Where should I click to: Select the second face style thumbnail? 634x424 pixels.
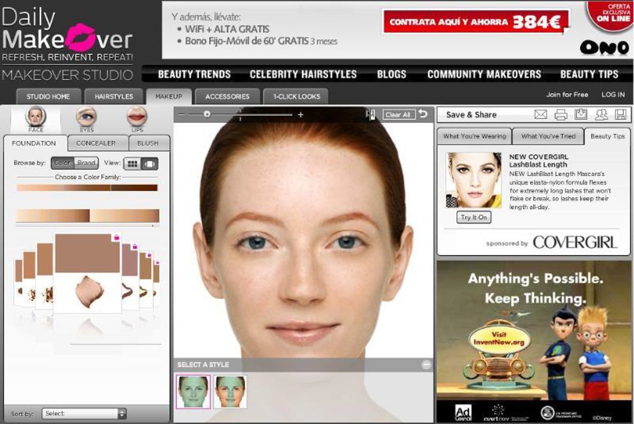tap(230, 392)
